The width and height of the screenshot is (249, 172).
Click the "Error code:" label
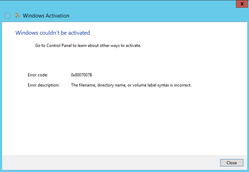(x=38, y=75)
